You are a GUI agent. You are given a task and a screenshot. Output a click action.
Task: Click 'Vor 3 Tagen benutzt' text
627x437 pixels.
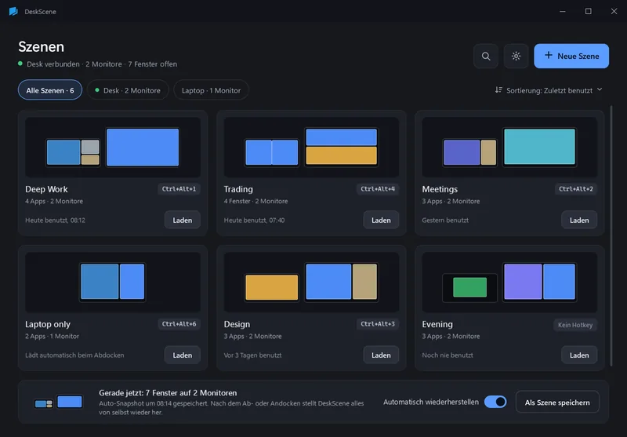(252, 355)
